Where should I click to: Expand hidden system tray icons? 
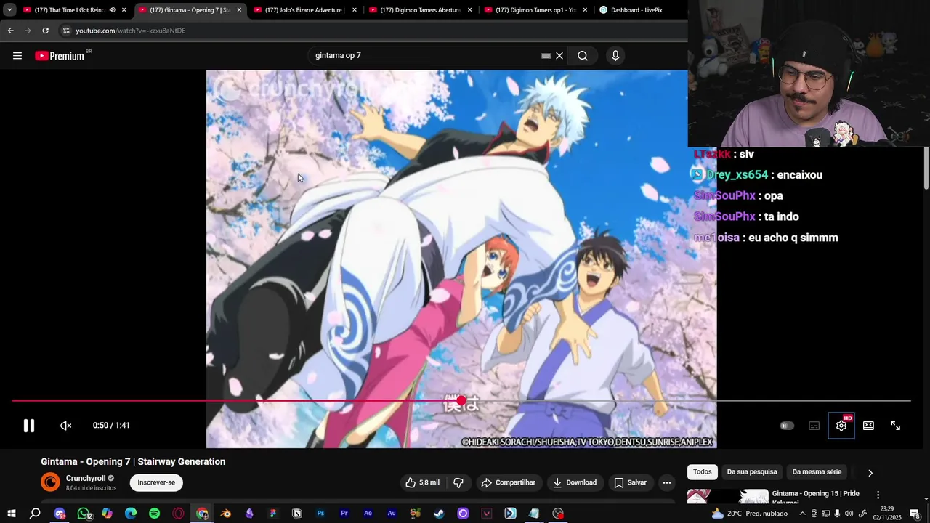[x=802, y=514]
